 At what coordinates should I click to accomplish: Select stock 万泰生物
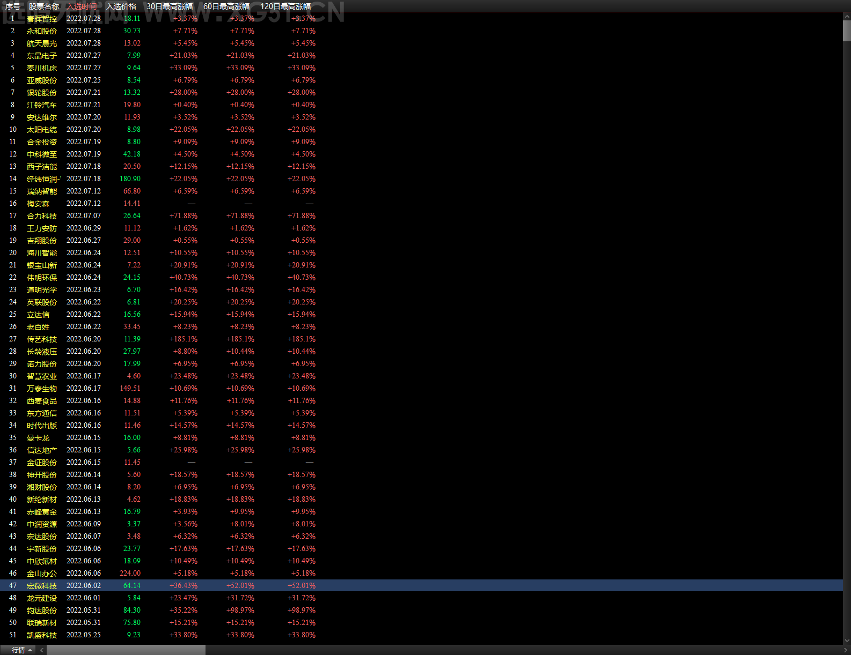click(42, 389)
